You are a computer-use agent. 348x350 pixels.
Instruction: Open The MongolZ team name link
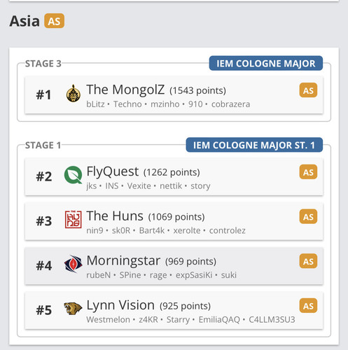click(125, 90)
